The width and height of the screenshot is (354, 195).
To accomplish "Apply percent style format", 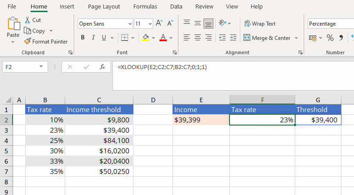I will (x=330, y=38).
